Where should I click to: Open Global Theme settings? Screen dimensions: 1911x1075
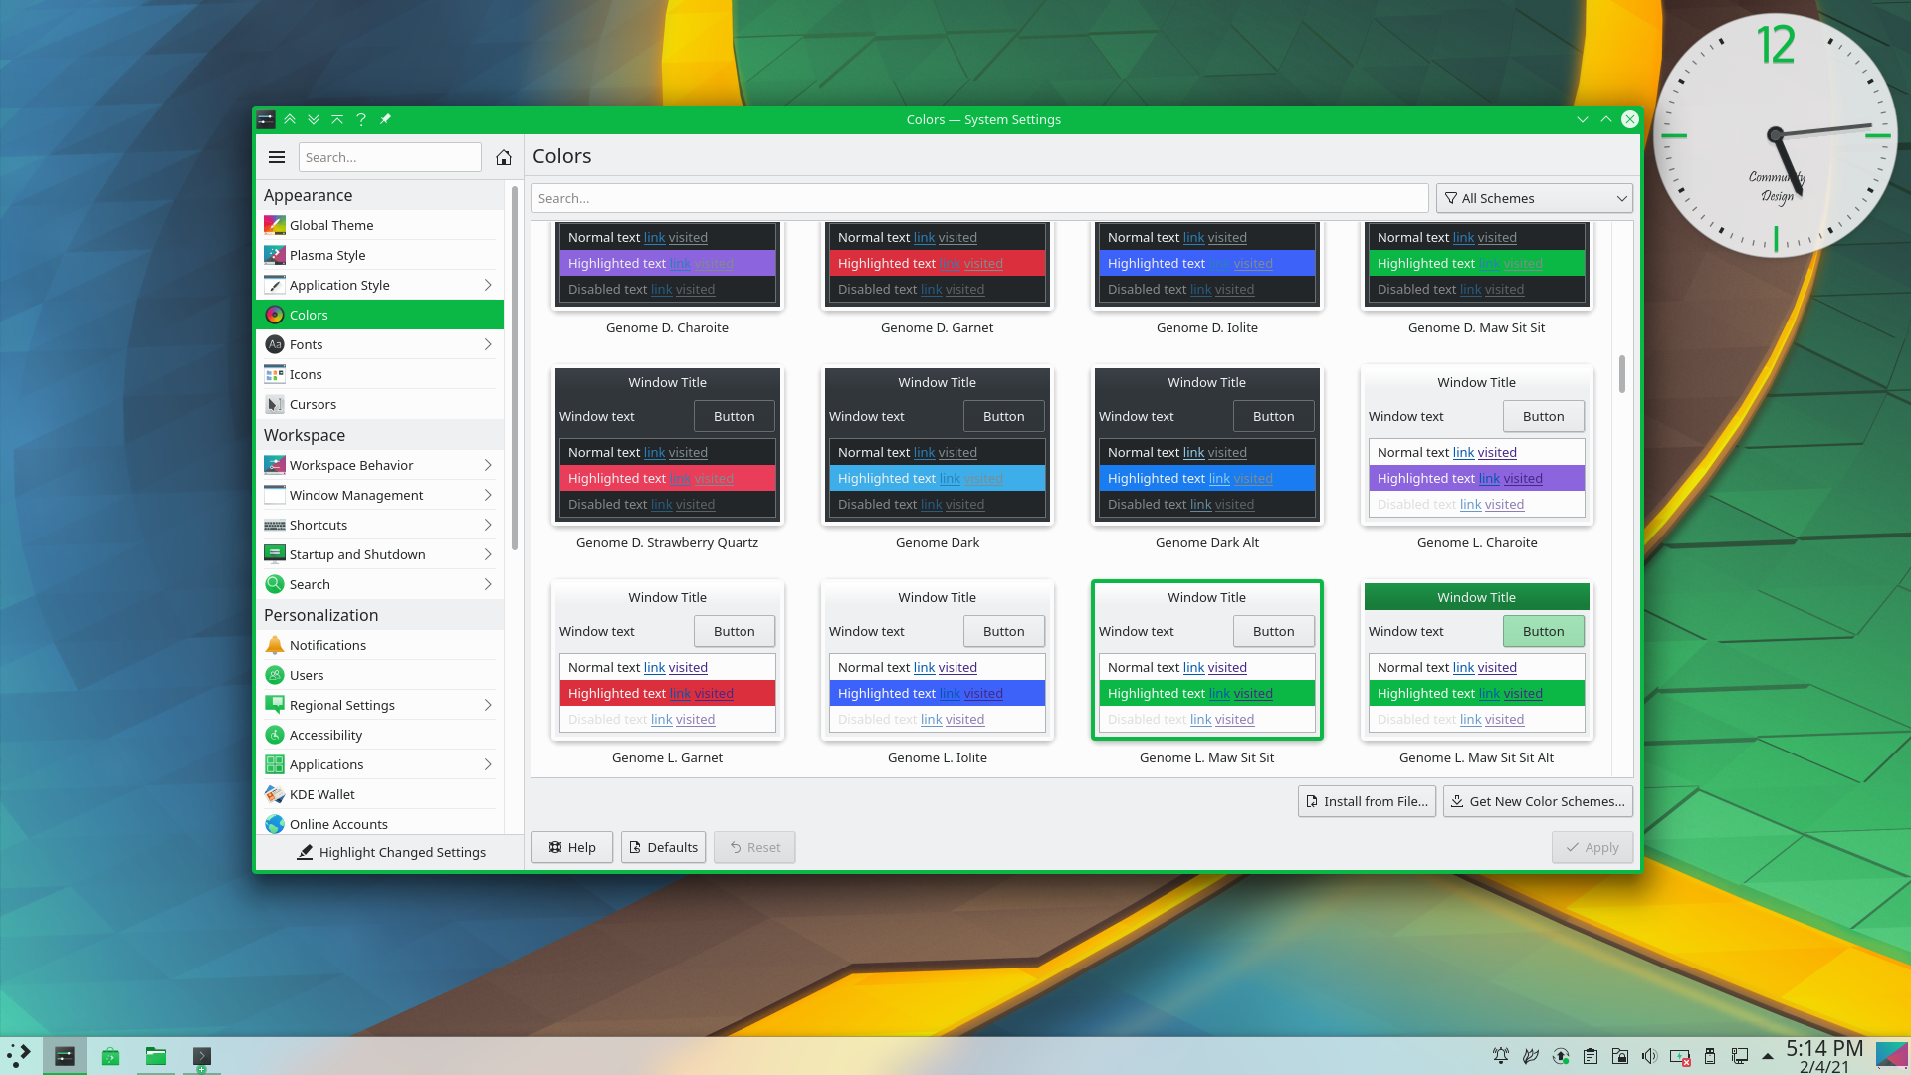379,225
